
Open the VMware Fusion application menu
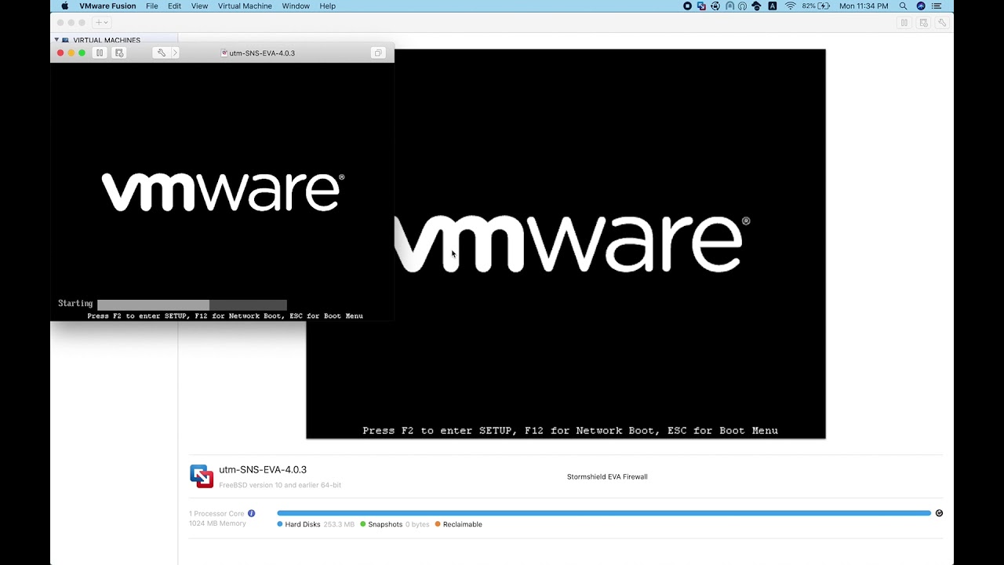pos(107,6)
